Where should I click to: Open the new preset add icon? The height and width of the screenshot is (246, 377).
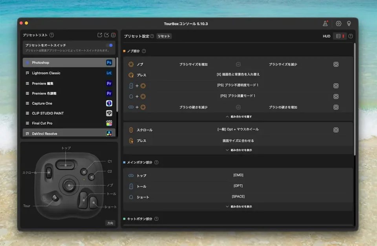click(113, 35)
